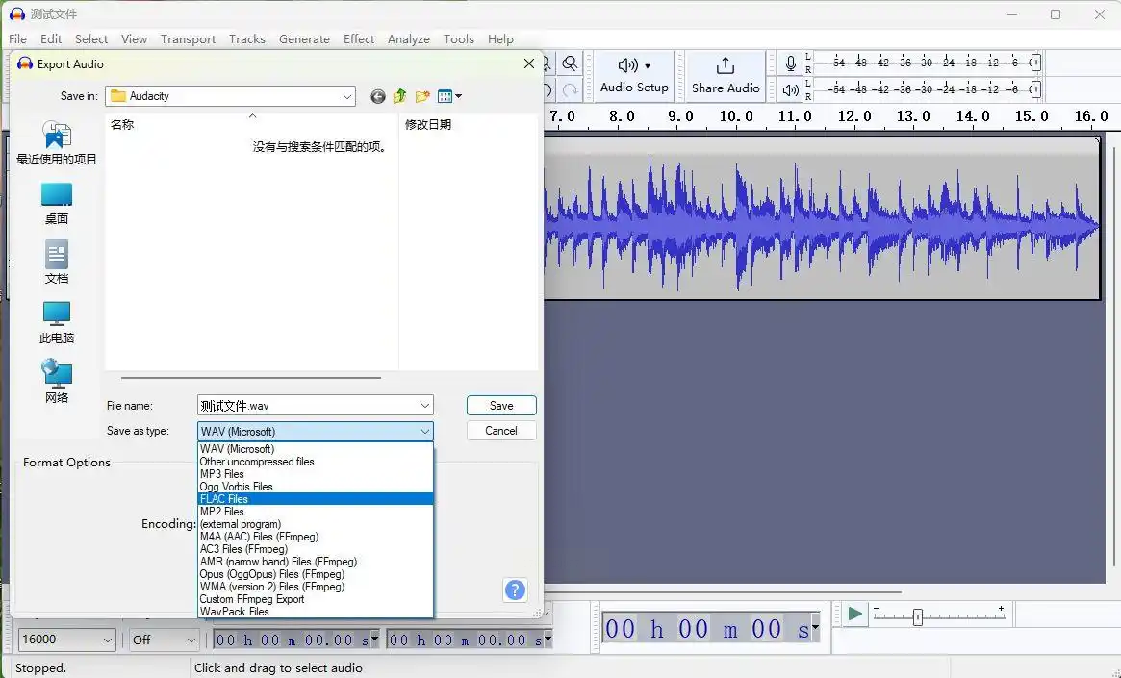
Task: Click the playback meter speaker icon
Action: tap(791, 90)
